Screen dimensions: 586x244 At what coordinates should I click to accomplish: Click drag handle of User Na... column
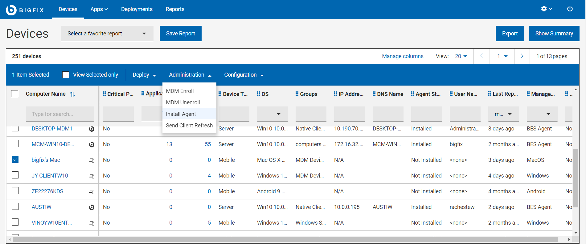tap(451, 94)
